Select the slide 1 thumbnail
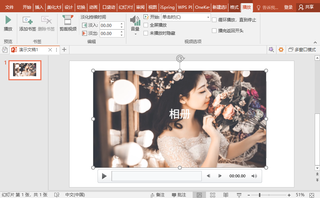This screenshot has height=198, width=320. tap(25, 70)
